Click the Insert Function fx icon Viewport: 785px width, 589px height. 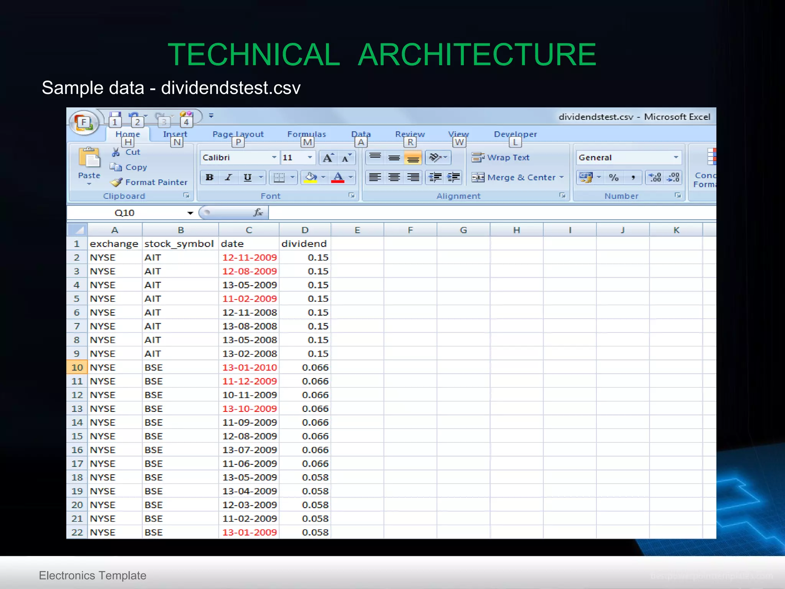[258, 212]
